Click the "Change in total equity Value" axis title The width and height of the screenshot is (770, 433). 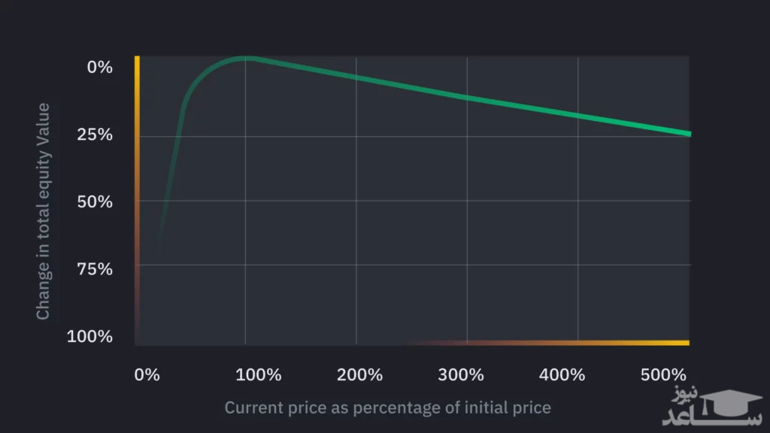(44, 211)
